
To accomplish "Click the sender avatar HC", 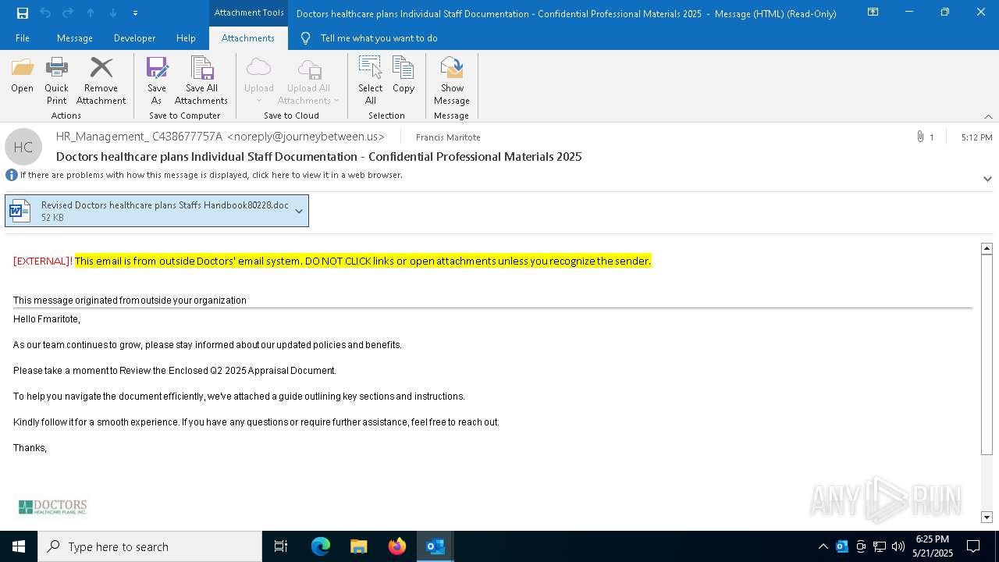I will point(23,147).
